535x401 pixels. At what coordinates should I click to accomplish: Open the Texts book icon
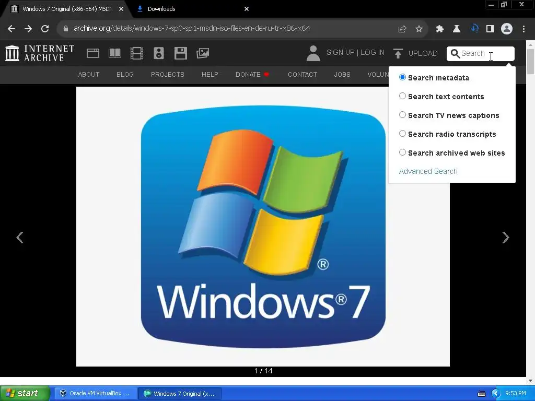pyautogui.click(x=114, y=53)
